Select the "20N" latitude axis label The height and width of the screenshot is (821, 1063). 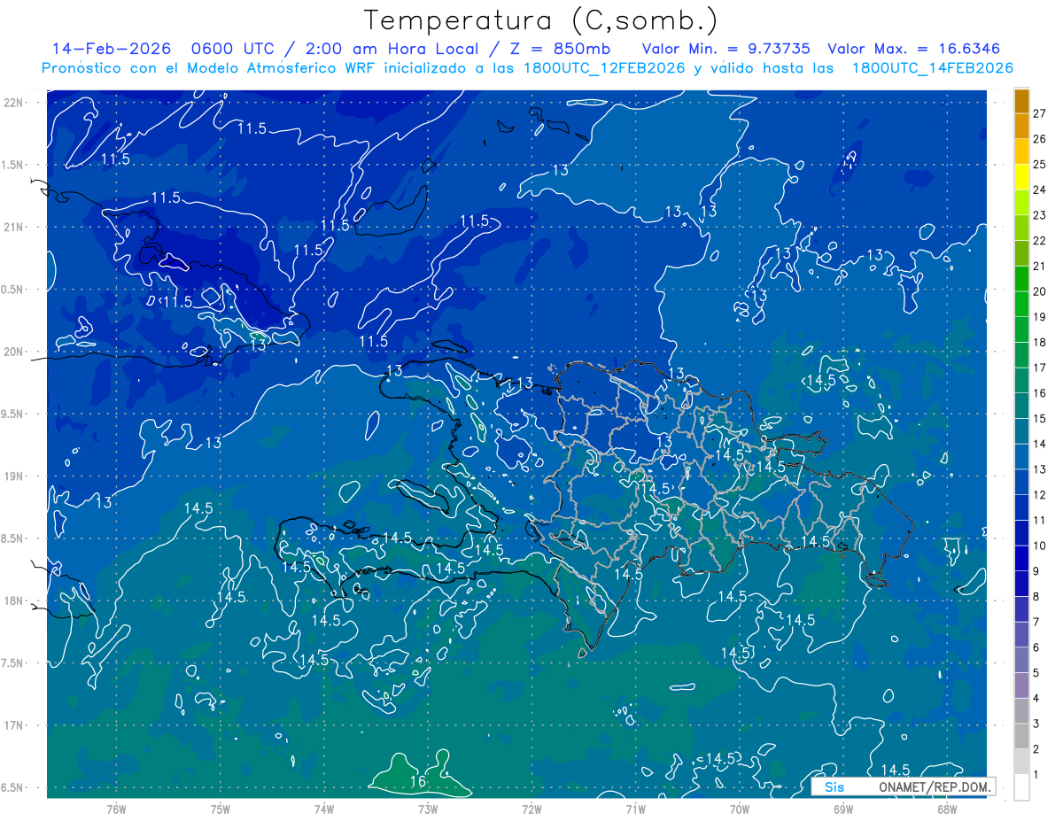[13, 352]
